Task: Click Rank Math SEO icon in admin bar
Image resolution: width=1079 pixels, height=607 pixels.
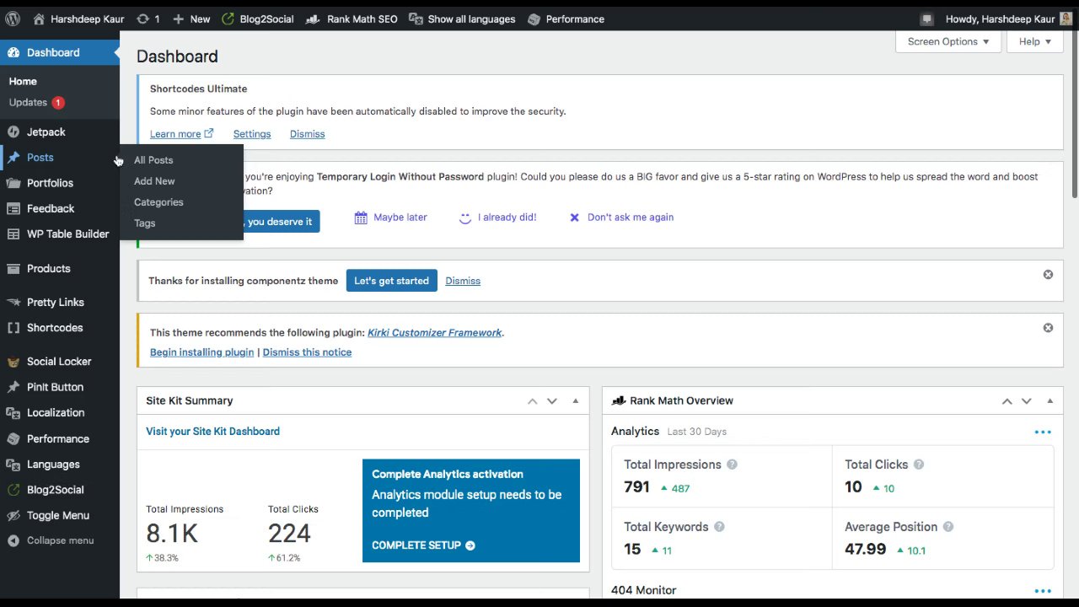Action: click(x=312, y=19)
